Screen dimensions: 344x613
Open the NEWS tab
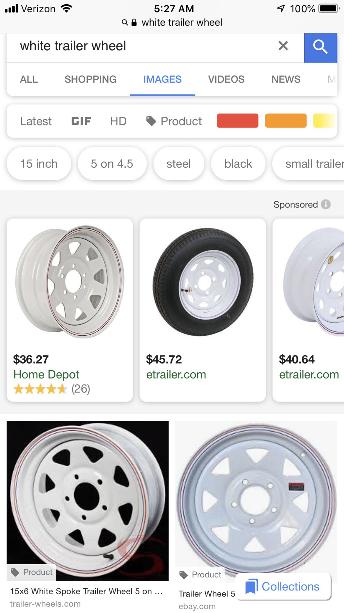[x=286, y=79]
